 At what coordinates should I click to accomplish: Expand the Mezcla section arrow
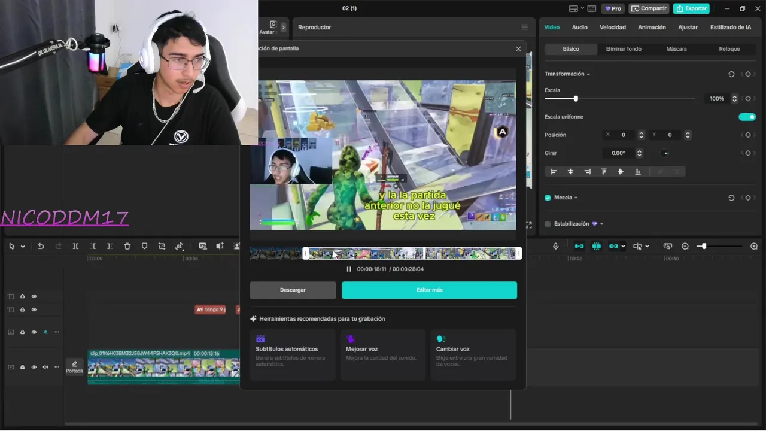pyautogui.click(x=576, y=198)
